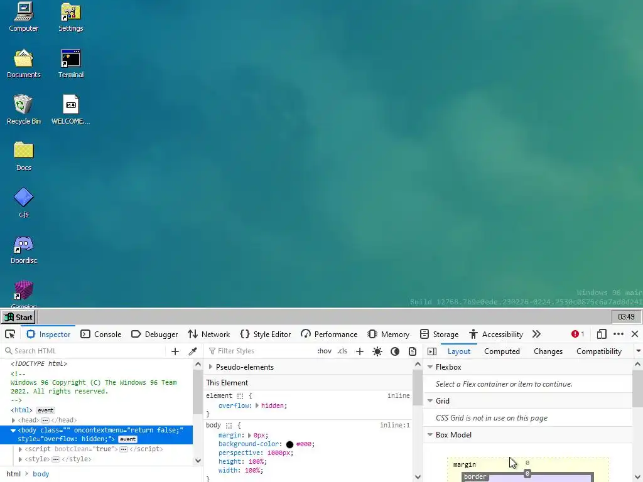Switch to the Computed sidebar tab
Screen dimensions: 643x482
coord(502,351)
